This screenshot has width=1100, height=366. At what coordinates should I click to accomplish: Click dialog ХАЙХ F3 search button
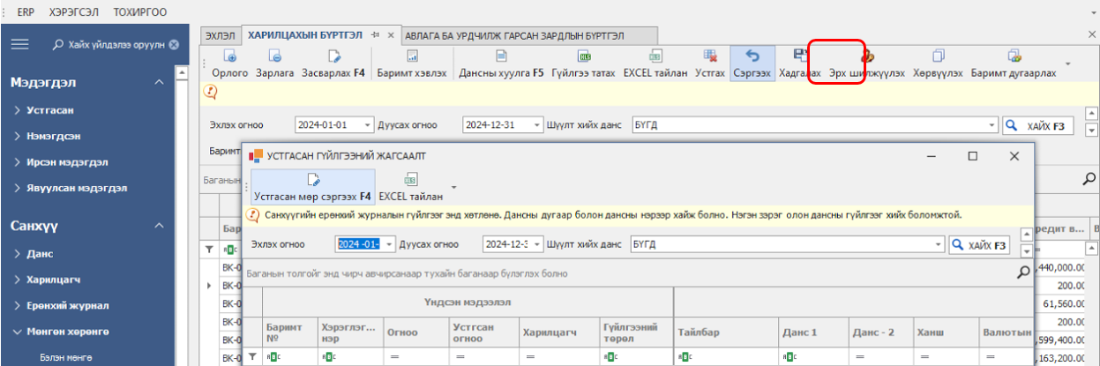pos(980,244)
